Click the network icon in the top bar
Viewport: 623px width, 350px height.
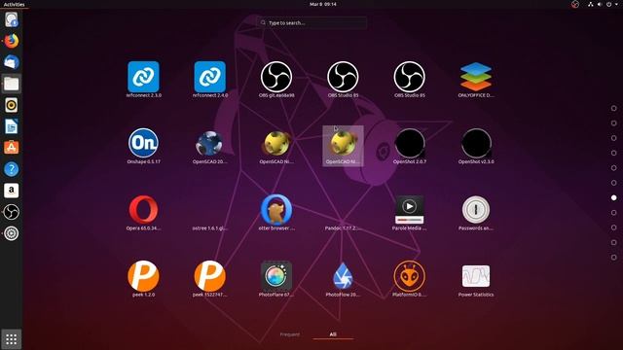[x=591, y=4]
